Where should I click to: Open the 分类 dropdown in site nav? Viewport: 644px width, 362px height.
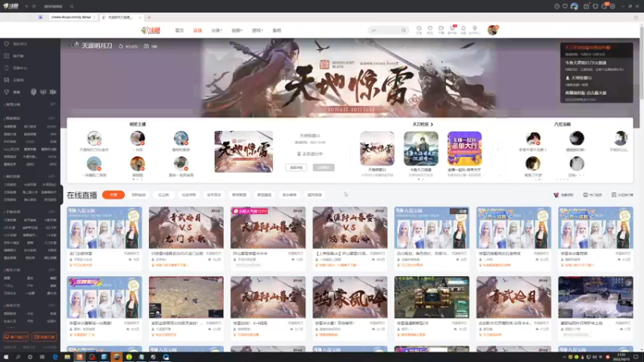coord(217,31)
